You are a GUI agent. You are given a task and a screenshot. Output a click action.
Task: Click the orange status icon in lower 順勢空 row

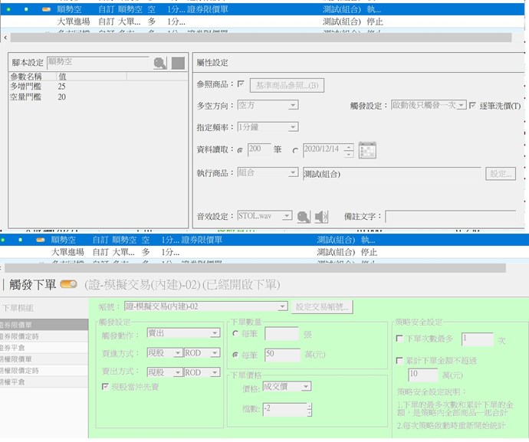point(40,240)
